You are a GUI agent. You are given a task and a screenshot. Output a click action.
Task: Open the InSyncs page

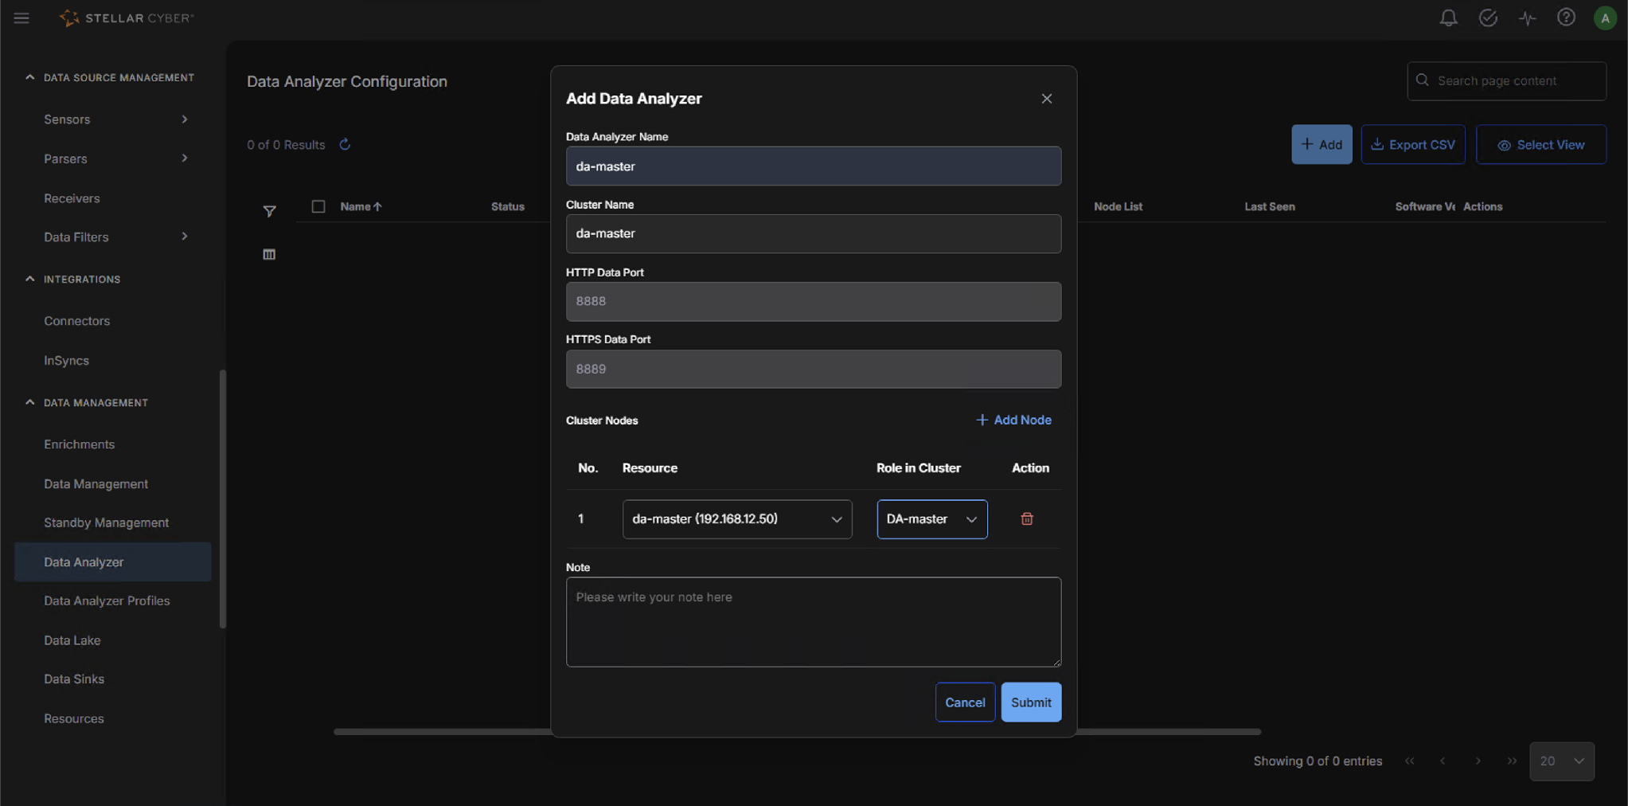66,361
